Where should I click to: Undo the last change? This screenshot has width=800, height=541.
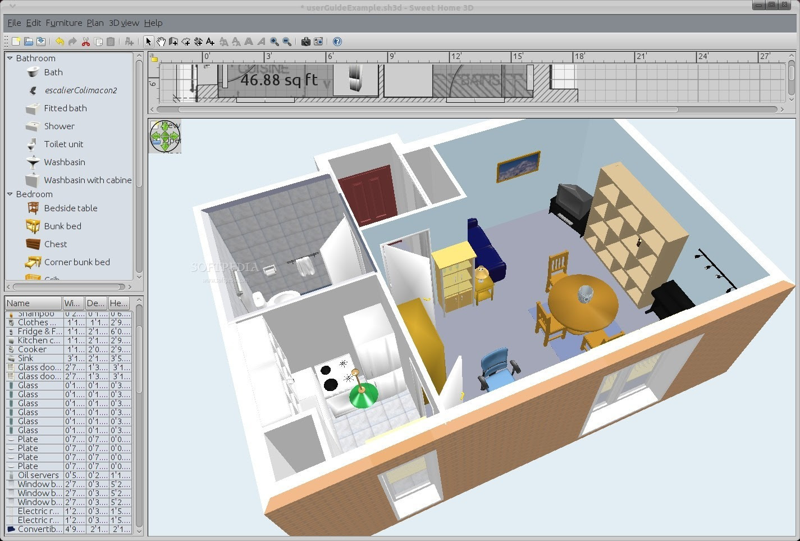(x=60, y=41)
